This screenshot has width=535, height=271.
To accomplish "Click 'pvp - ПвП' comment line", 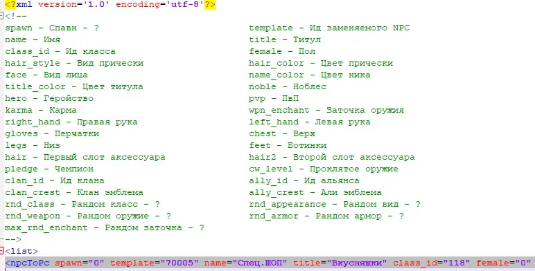I will [274, 98].
